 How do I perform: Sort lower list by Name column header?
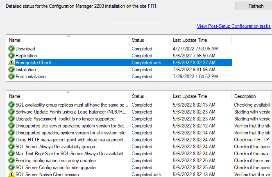pyautogui.click(x=68, y=96)
